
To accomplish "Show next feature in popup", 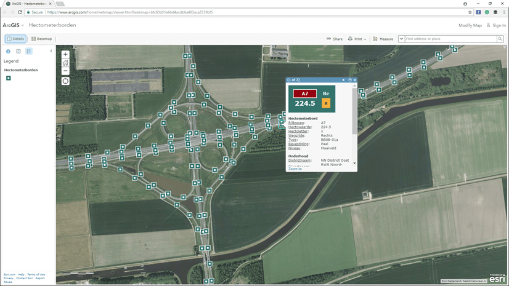I will point(343,80).
